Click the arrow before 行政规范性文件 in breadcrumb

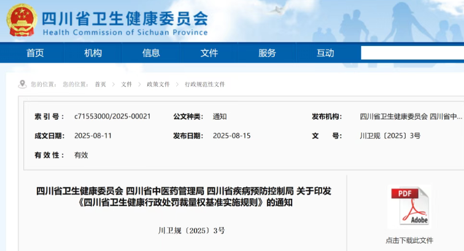(x=177, y=84)
